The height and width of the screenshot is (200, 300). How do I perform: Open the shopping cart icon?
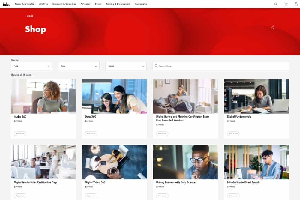(x=286, y=4)
